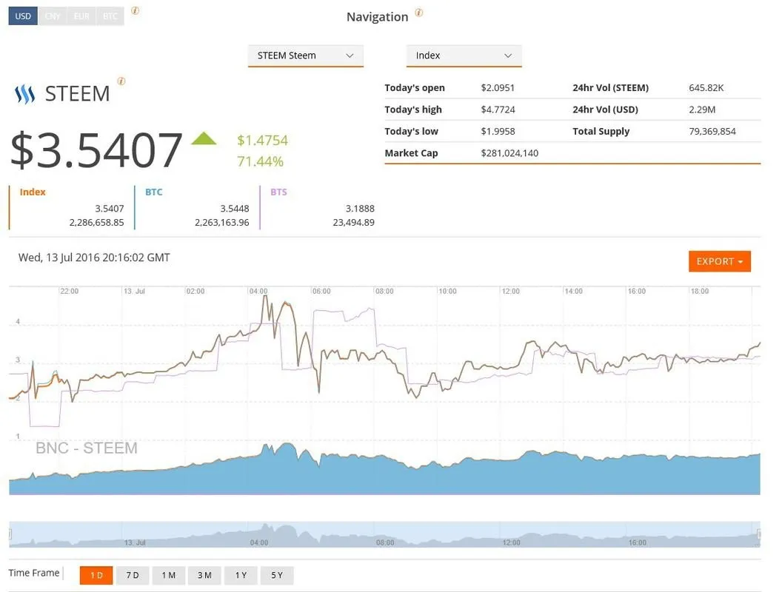Grab the right navigator range handle

(x=759, y=534)
